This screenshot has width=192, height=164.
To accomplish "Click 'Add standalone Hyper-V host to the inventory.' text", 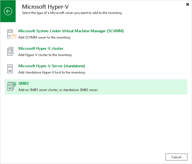I will pyautogui.click(x=52, y=72).
